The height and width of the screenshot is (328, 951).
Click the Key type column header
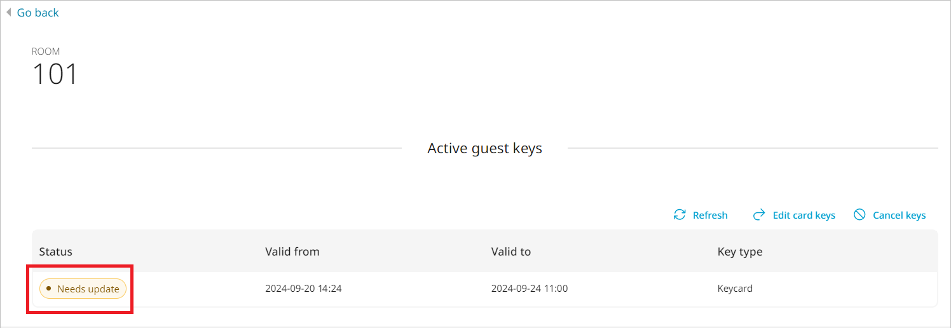coord(740,252)
